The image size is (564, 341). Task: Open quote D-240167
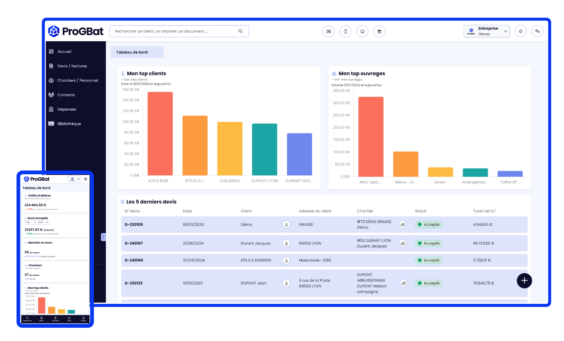134,243
